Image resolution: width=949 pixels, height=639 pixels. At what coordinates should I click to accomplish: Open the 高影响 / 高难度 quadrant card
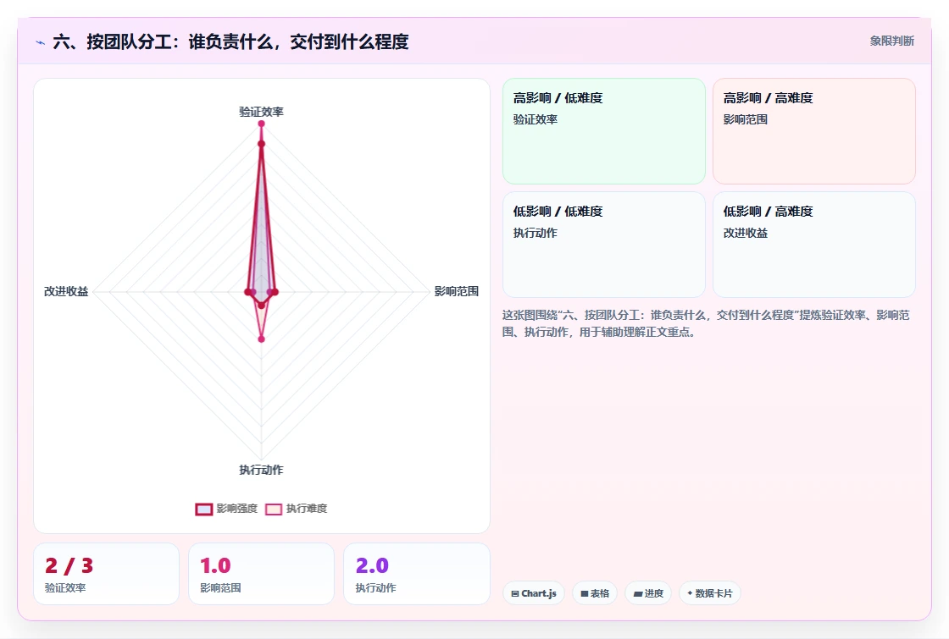pyautogui.click(x=814, y=131)
